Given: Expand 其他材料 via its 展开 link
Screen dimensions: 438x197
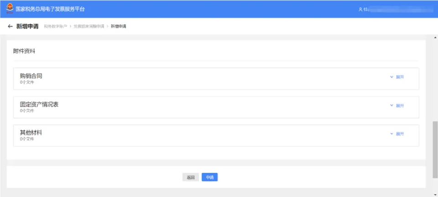Looking at the screenshot, I should [400, 134].
